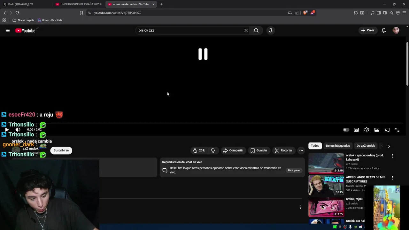Subscribe using the Suscribirse button
This screenshot has width=409, height=230.
[x=61, y=150]
